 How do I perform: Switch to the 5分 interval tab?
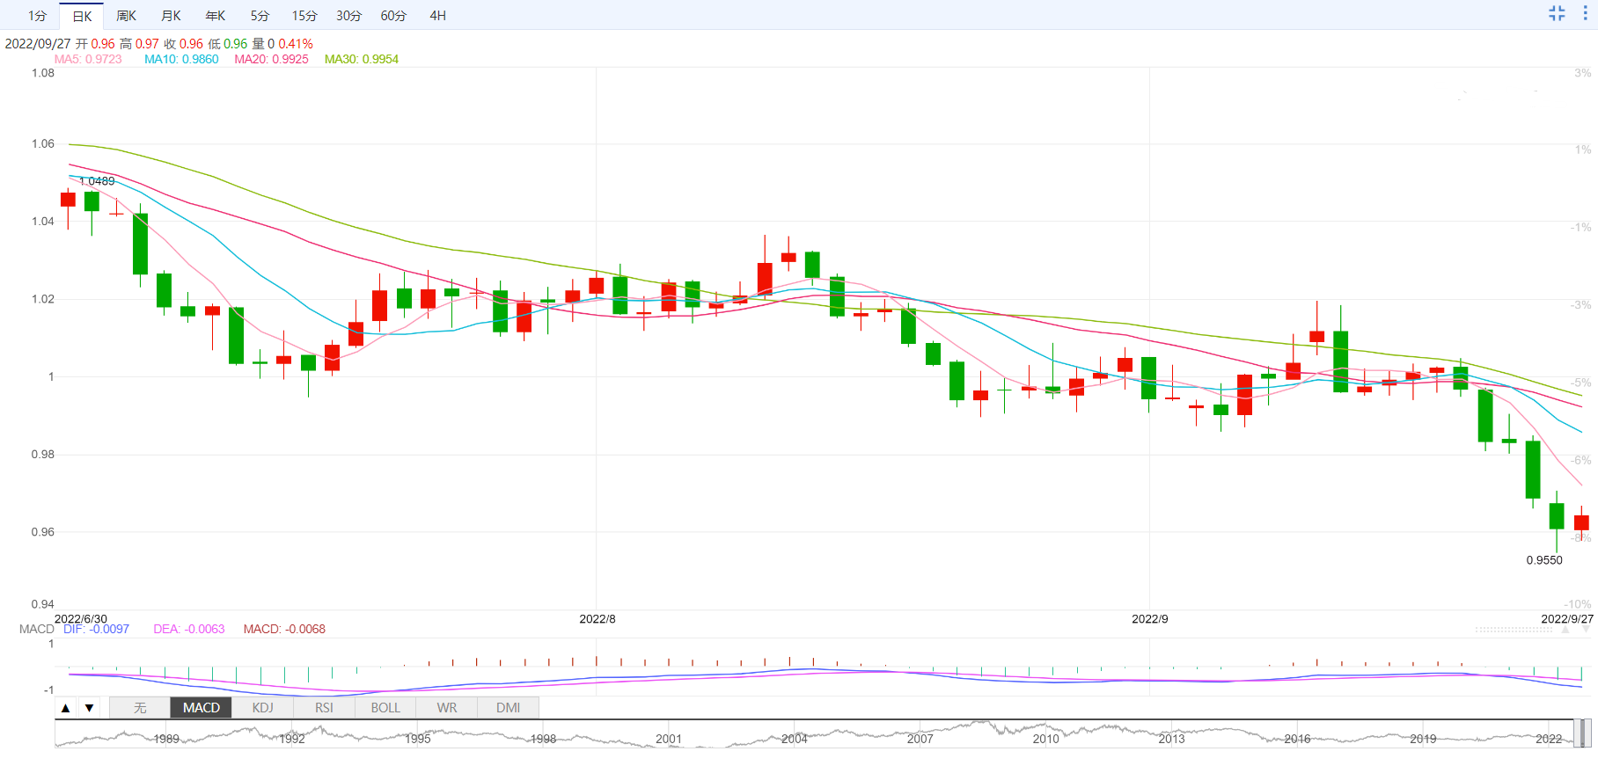[x=260, y=16]
